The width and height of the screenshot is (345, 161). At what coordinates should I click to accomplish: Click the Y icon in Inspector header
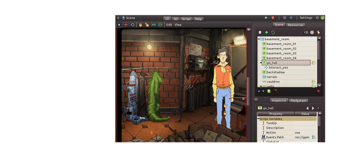pos(318,108)
